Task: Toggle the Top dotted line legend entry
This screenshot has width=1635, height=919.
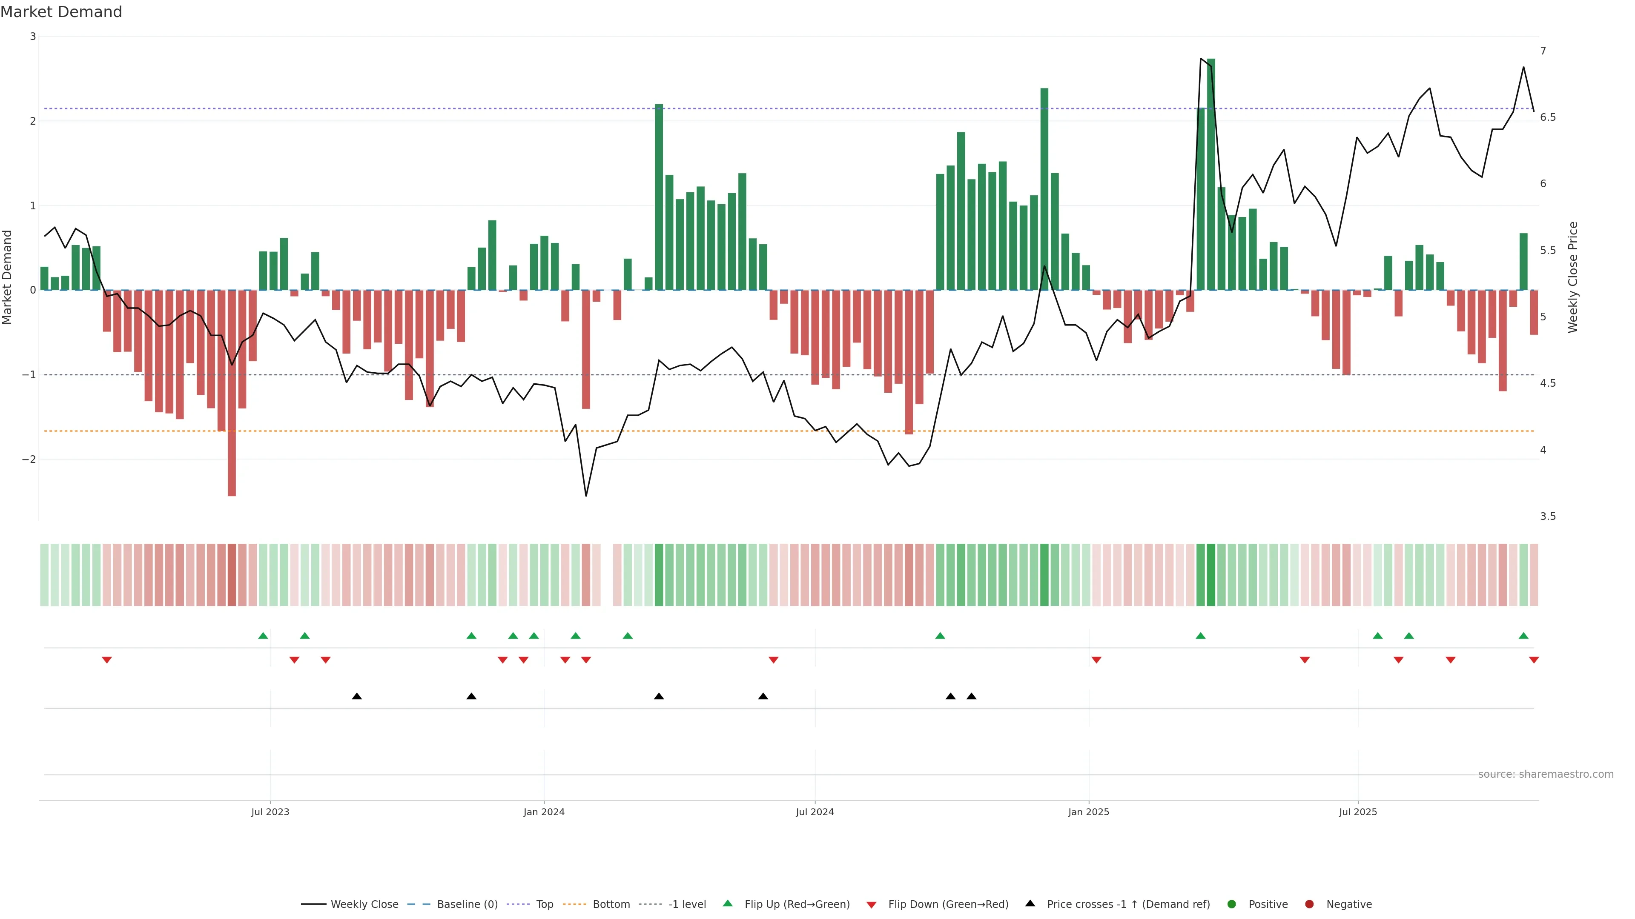Action: click(x=545, y=904)
